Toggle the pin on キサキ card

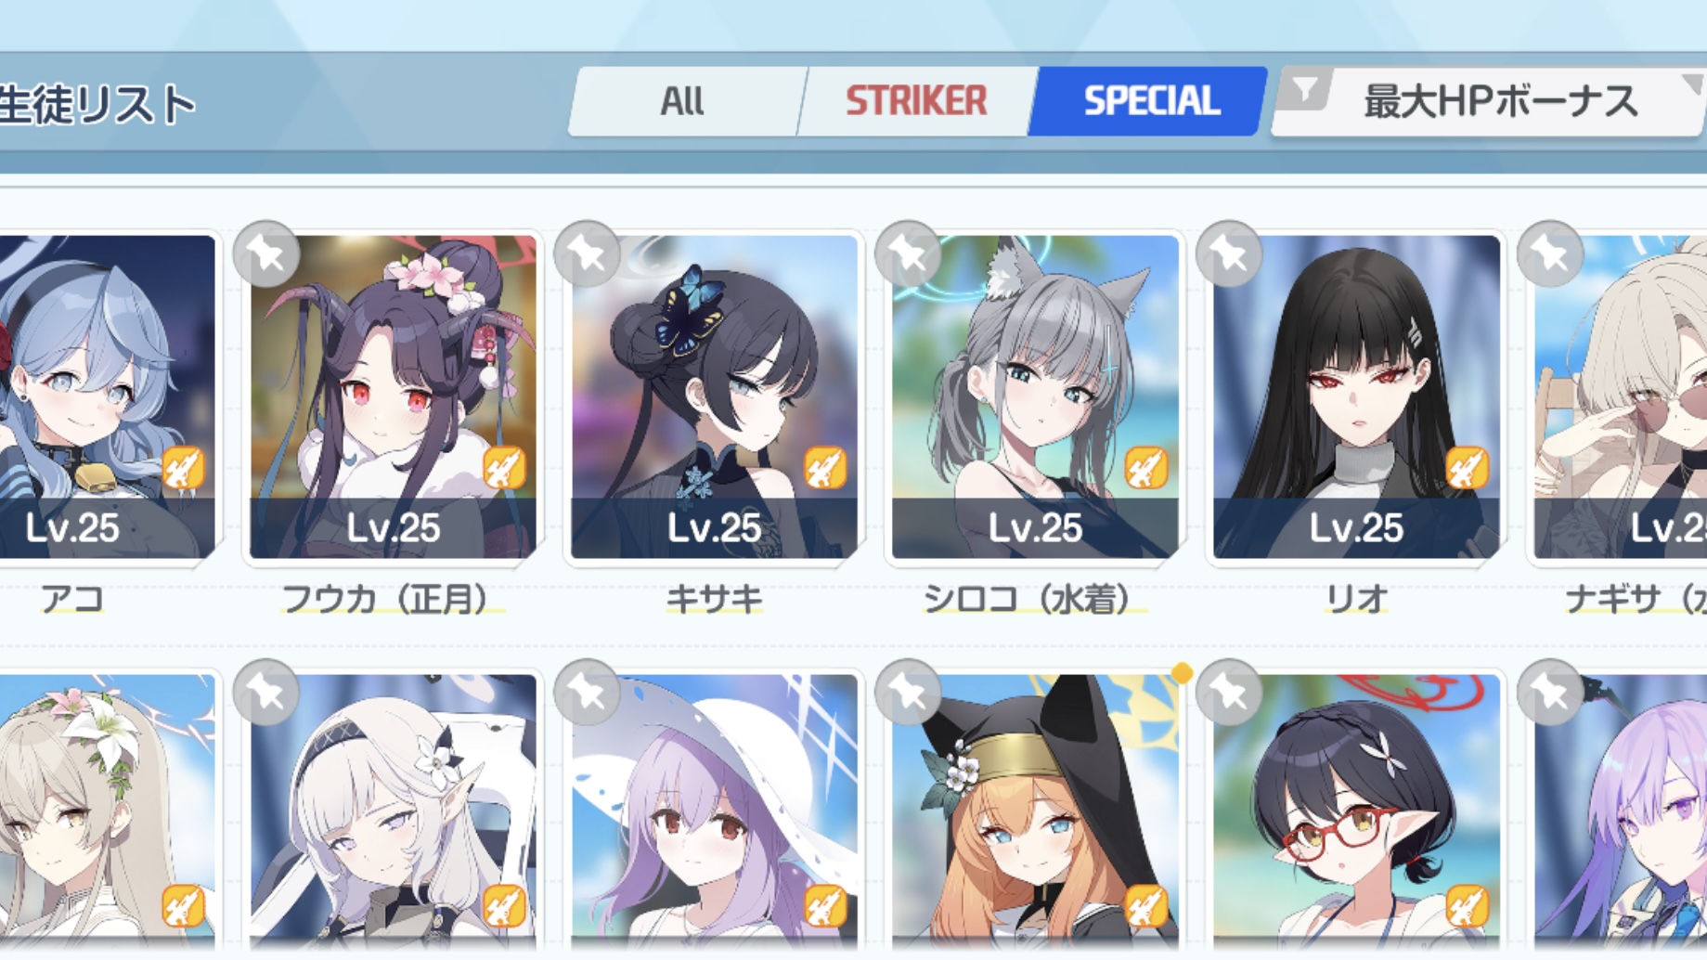click(587, 253)
